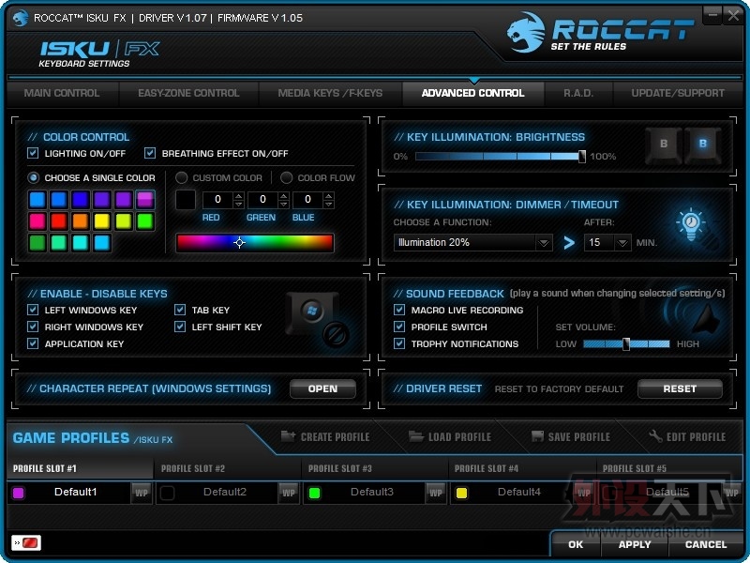The image size is (750, 563).
Task: Click the WP button of Default4
Action: [583, 493]
